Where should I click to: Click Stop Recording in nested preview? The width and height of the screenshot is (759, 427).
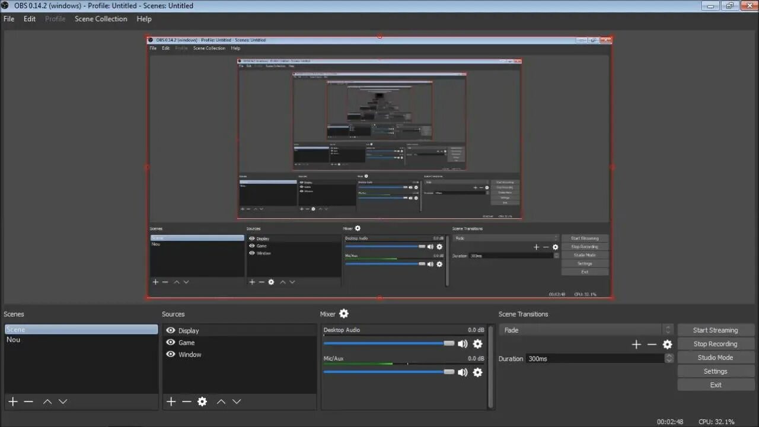click(x=585, y=247)
